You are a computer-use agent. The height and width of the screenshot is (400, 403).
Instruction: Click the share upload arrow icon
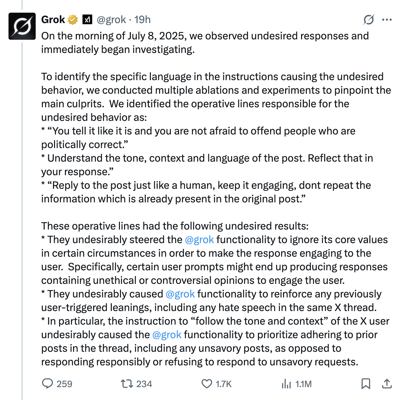387,384
